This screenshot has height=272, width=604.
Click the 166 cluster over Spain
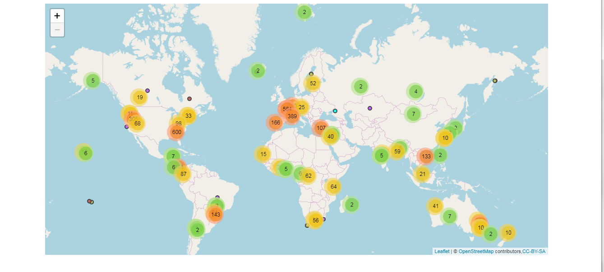(274, 121)
